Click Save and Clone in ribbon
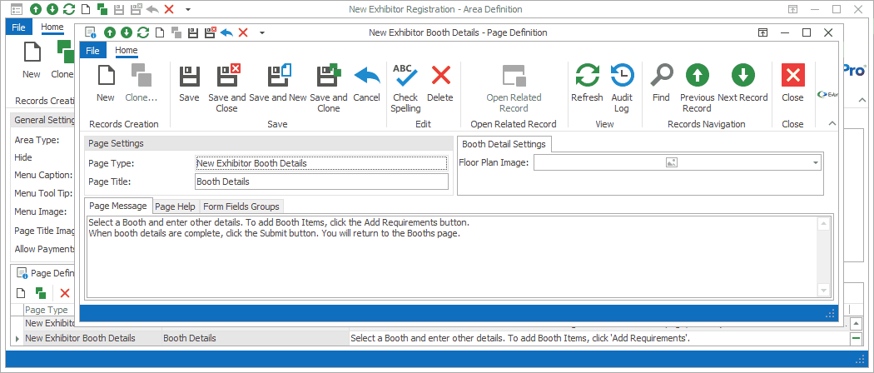This screenshot has height=373, width=874. pos(328,88)
